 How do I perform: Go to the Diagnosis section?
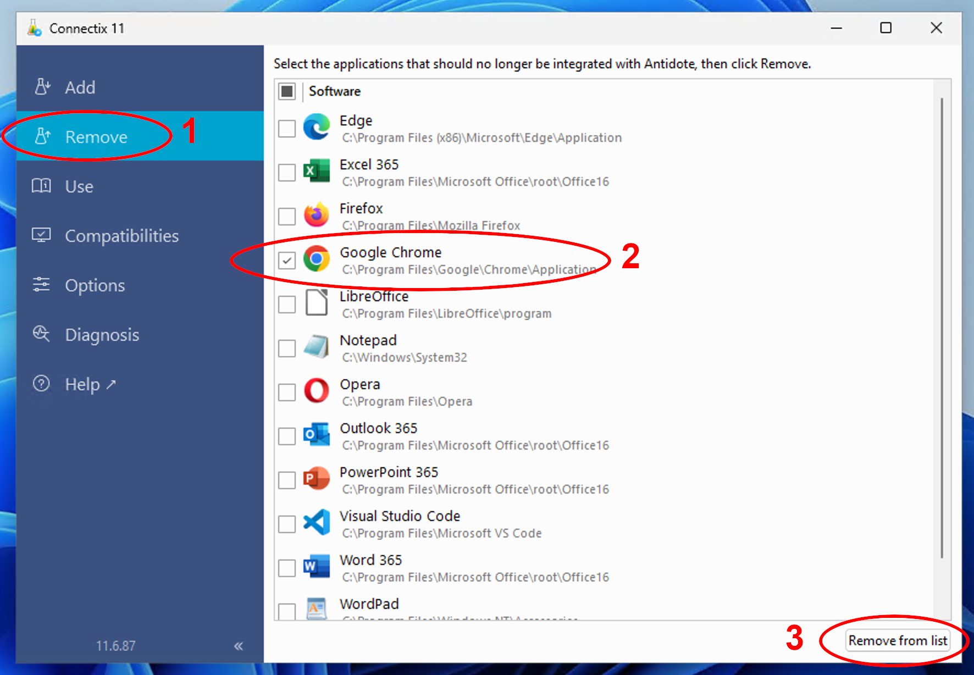point(102,335)
